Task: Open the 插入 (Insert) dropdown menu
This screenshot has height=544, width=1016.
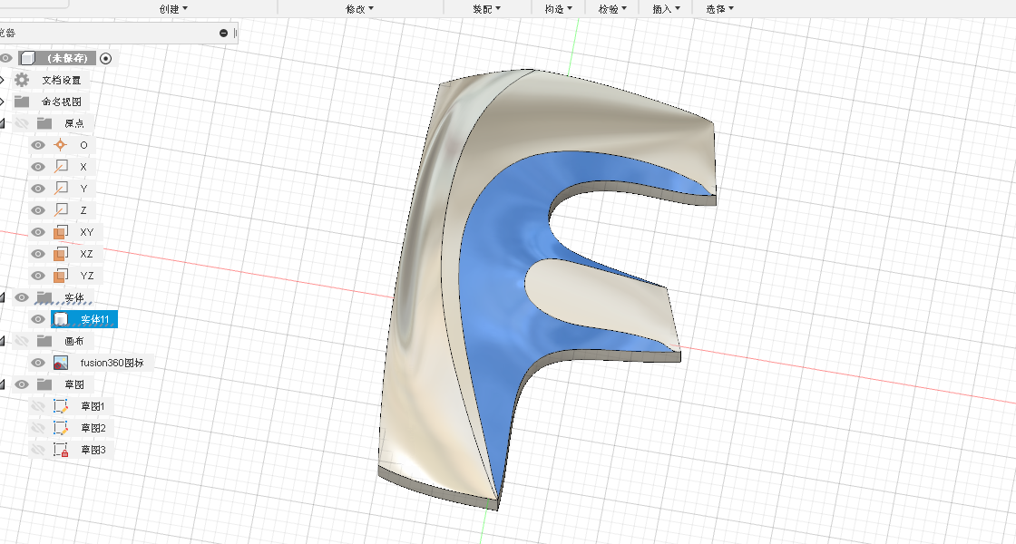Action: (666, 9)
